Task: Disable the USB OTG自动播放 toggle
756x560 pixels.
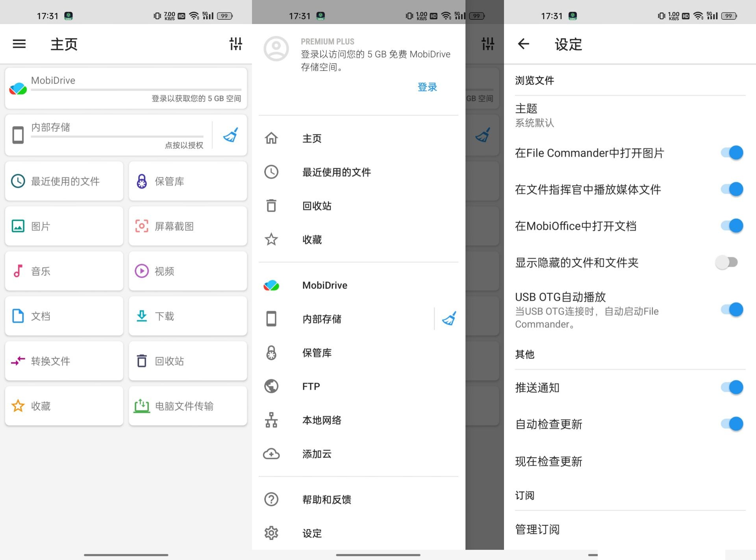Action: click(732, 309)
